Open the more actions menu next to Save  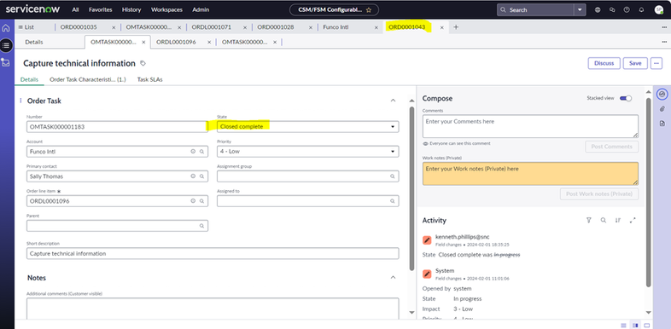coord(656,63)
